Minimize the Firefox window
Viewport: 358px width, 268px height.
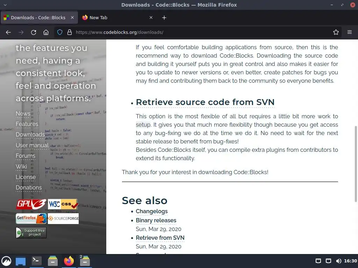331,5
